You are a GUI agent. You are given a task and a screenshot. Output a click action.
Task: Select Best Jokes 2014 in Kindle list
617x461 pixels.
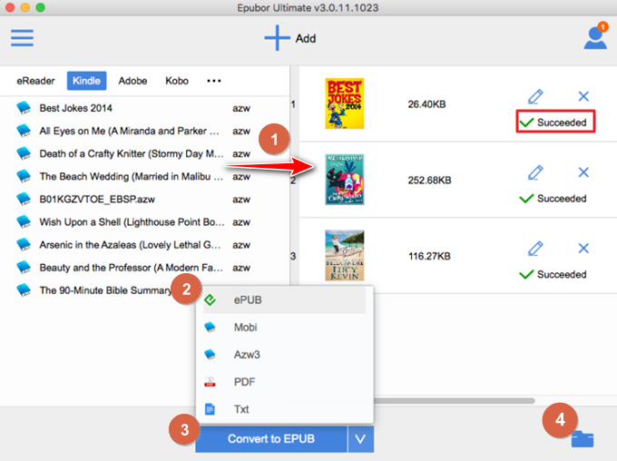(x=145, y=108)
